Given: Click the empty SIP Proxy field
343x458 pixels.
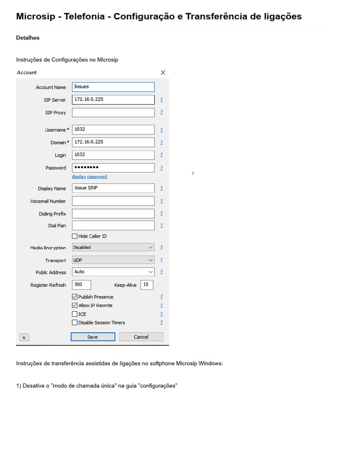Looking at the screenshot, I should pos(113,112).
